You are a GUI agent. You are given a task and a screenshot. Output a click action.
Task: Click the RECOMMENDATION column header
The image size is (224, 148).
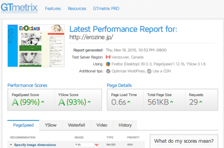(23, 138)
